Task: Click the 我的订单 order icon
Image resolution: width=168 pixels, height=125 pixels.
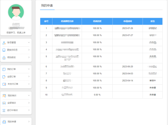Action: [4, 69]
